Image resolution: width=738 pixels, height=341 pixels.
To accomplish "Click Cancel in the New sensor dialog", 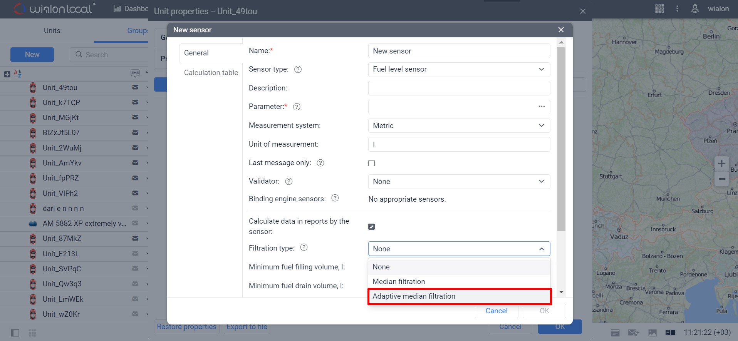I will (x=496, y=311).
